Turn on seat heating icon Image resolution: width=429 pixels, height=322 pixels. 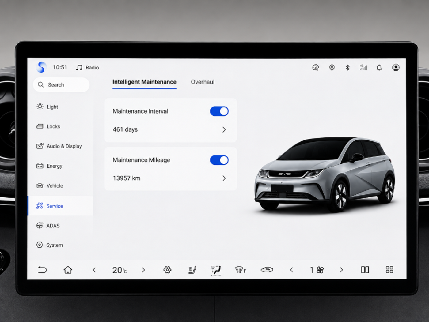[x=192, y=270]
